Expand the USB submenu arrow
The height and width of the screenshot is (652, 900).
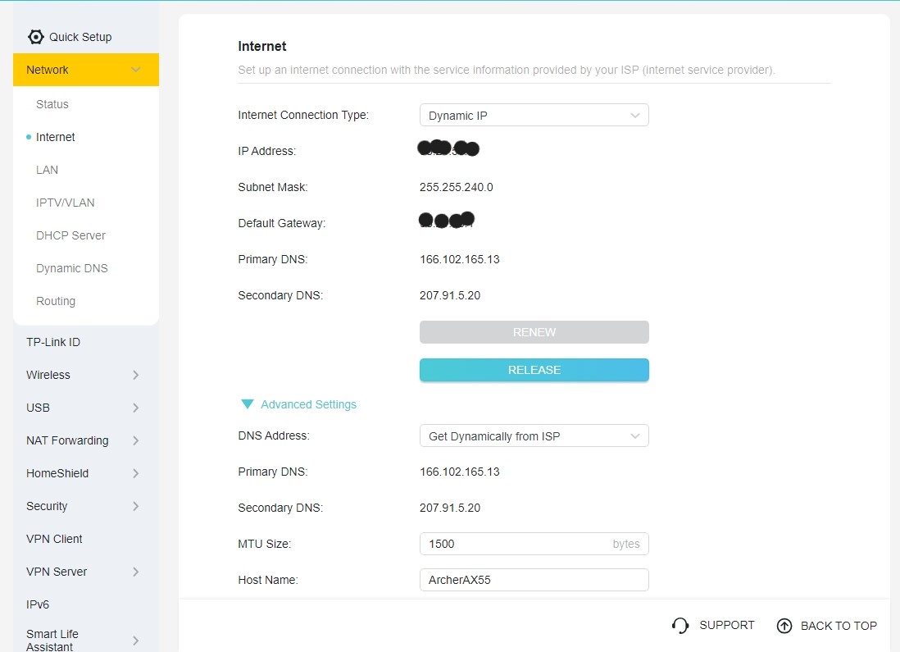point(135,408)
